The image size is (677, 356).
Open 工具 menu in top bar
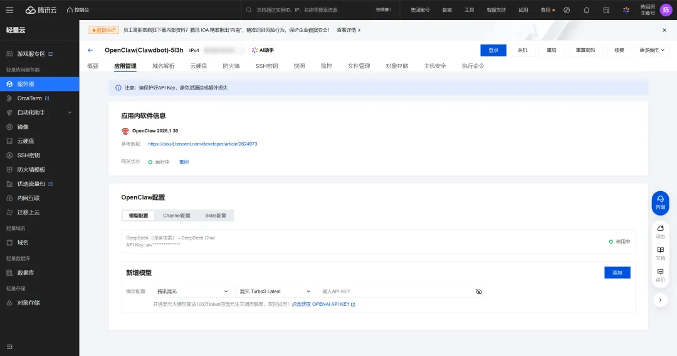pyautogui.click(x=470, y=10)
